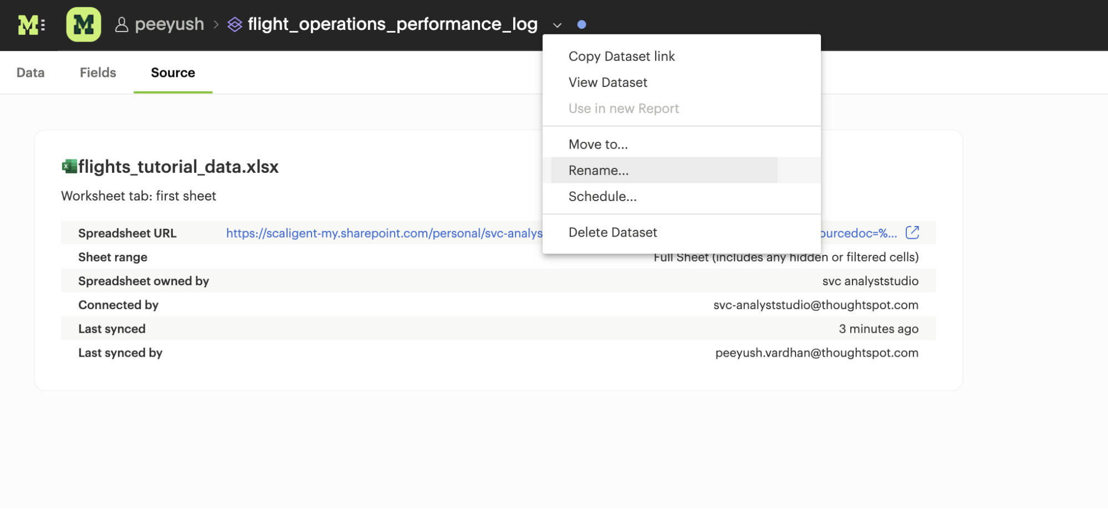1108x509 pixels.
Task: Click the Mode logo in the top-left corner
Action: coord(30,24)
